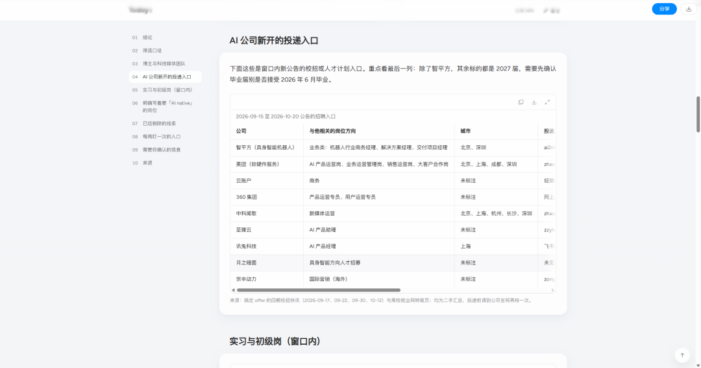
Task: Open outline item 03 博主与科技媒体团队
Action: [x=165, y=63]
